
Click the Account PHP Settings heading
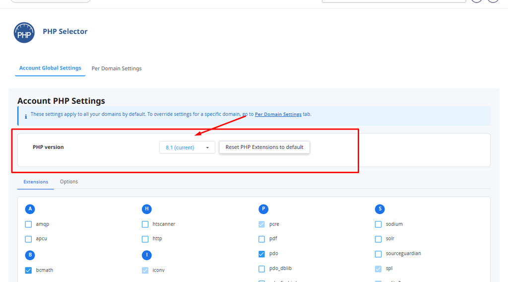click(x=61, y=101)
